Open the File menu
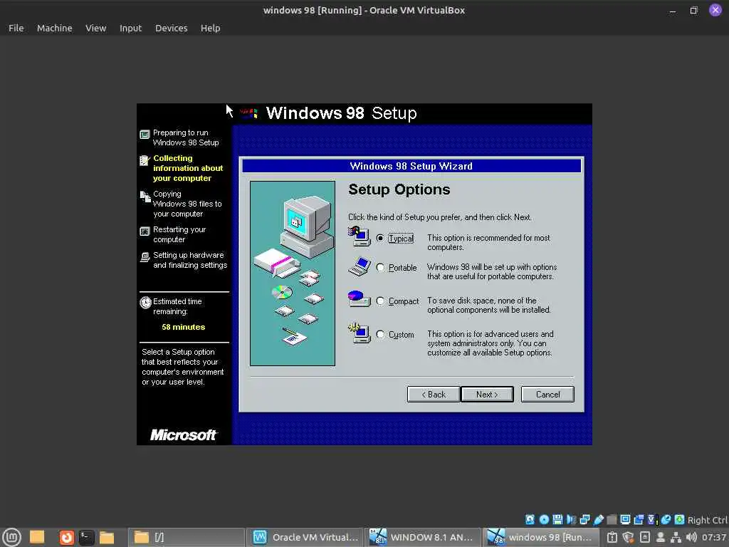Image resolution: width=729 pixels, height=547 pixels. (x=16, y=28)
